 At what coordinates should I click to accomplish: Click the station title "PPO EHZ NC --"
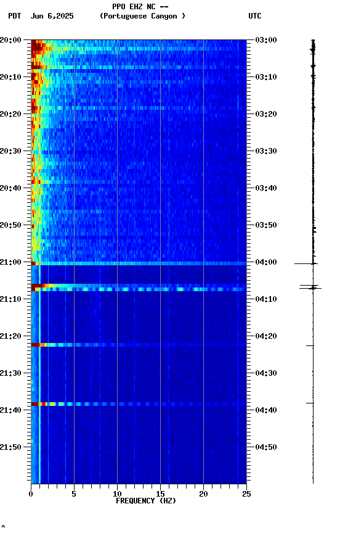140,6
